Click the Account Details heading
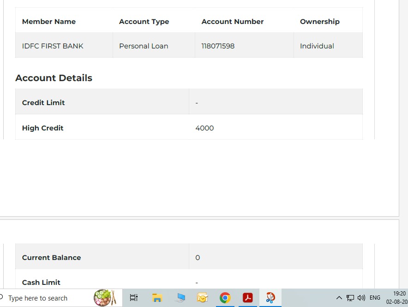 point(54,78)
